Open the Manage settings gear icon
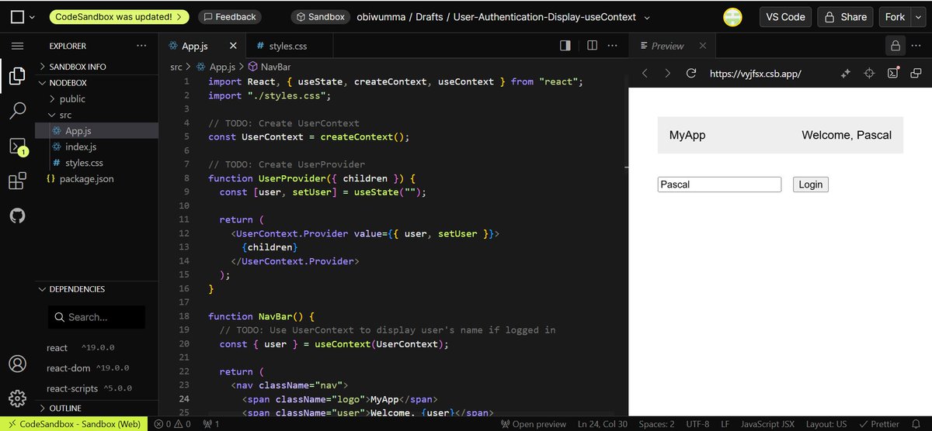 (17, 398)
